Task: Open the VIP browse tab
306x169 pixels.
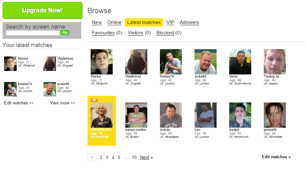Action: click(170, 22)
